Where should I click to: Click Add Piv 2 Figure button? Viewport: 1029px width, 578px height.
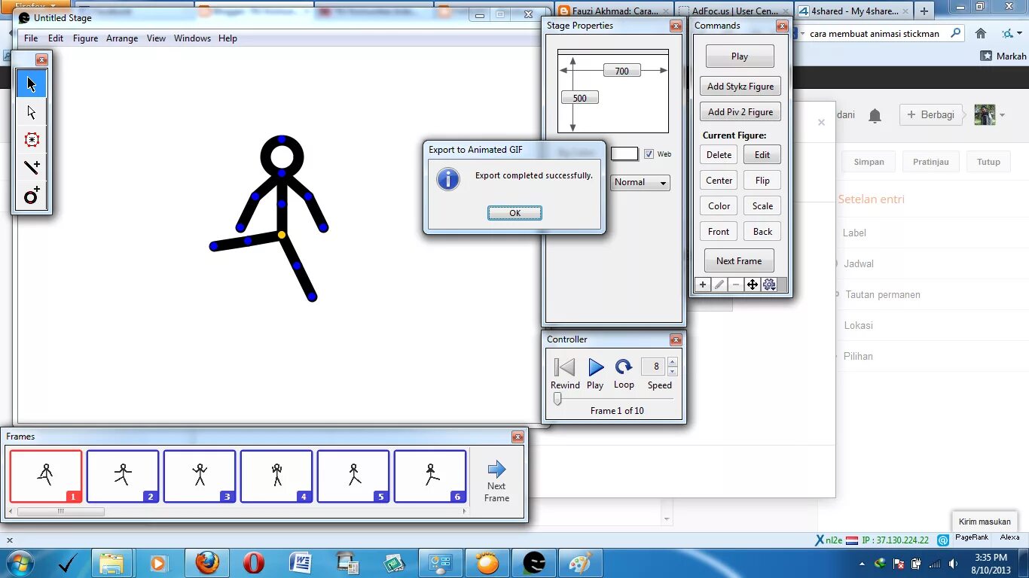coord(740,112)
